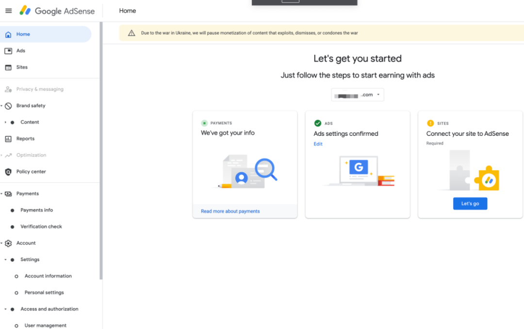Collapse the Settings submenu arrow
Image resolution: width=524 pixels, height=329 pixels.
pyautogui.click(x=5, y=260)
